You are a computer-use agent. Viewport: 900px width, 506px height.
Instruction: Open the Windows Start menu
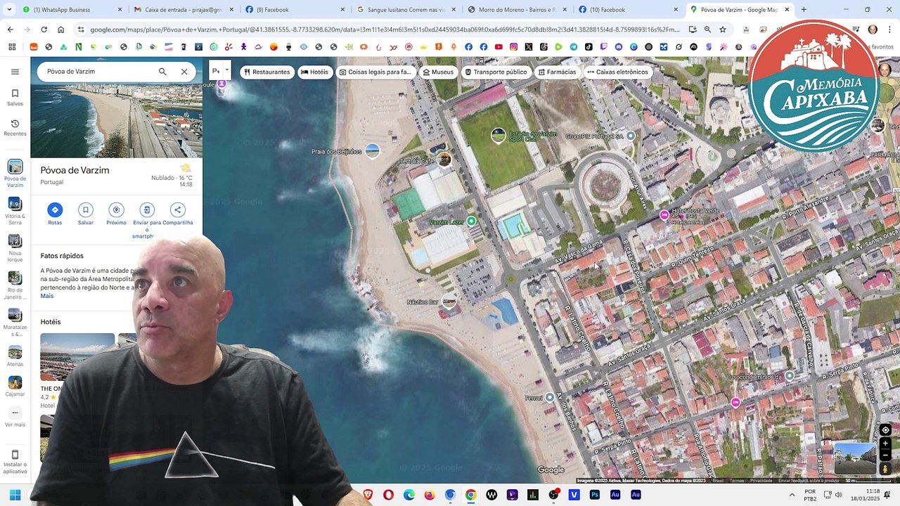point(15,495)
